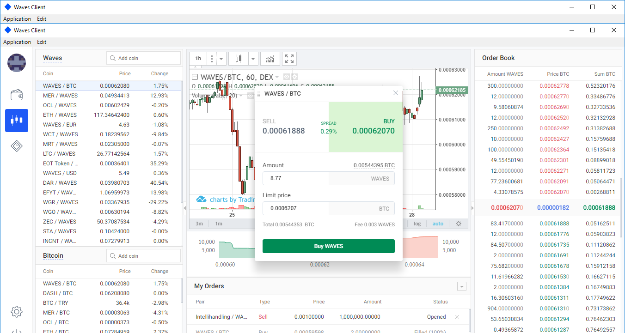The image size is (625, 333).
Task: Grab the drag handle of order dialog
Action: click(259, 94)
